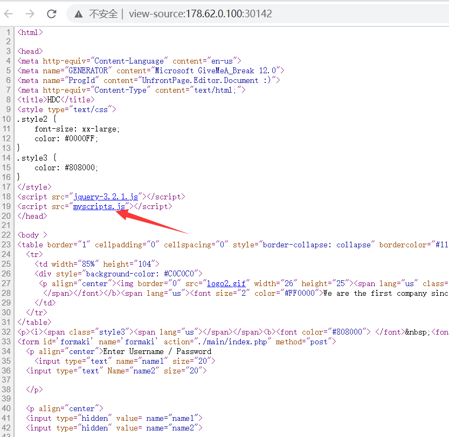Click the browser back arrow
This screenshot has width=449, height=437.
9,13
